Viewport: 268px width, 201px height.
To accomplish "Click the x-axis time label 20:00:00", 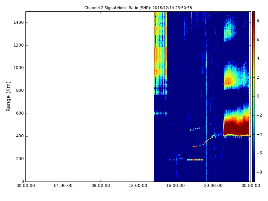I will (x=213, y=186).
